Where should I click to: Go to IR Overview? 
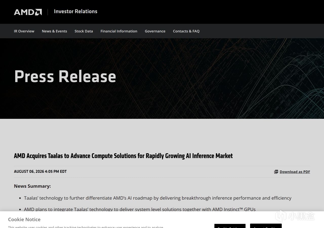coord(24,31)
